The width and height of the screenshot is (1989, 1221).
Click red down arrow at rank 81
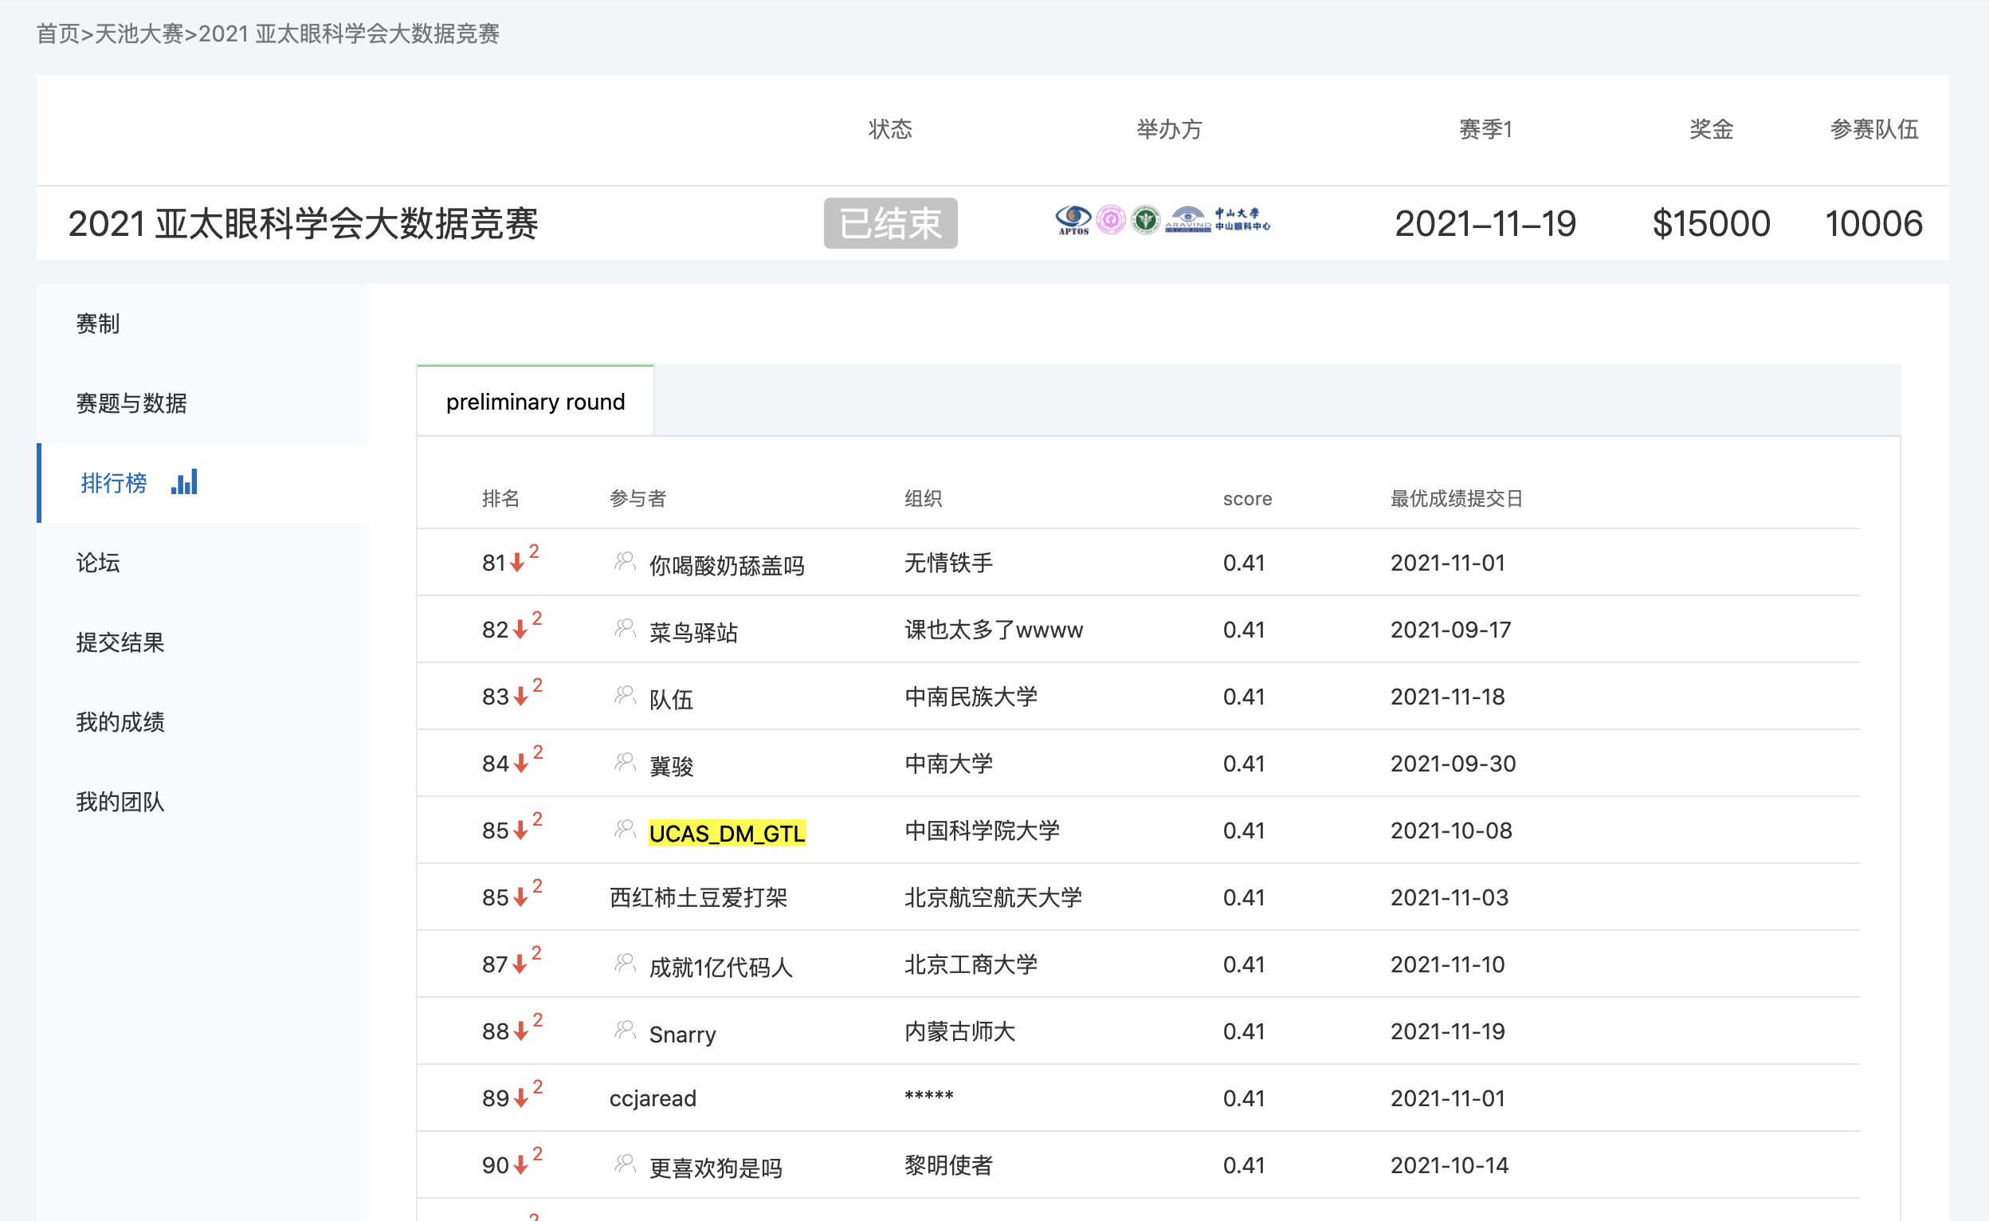[x=516, y=563]
